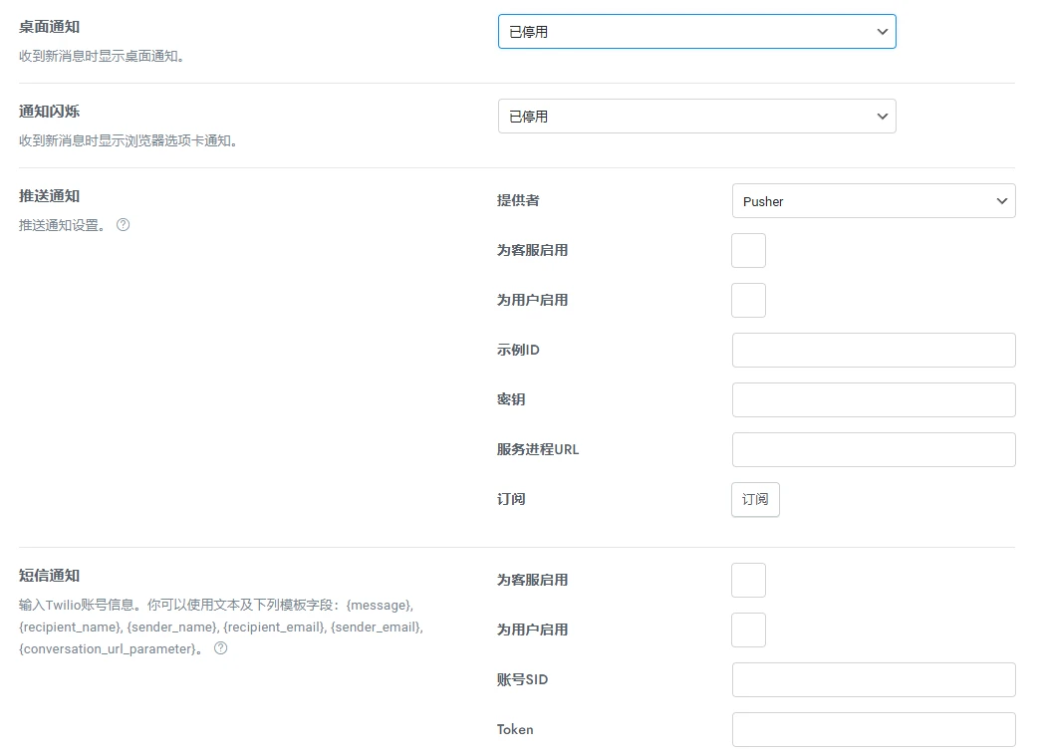This screenshot has height=755, width=1039.
Task: Click the 订阅 button
Action: [754, 499]
